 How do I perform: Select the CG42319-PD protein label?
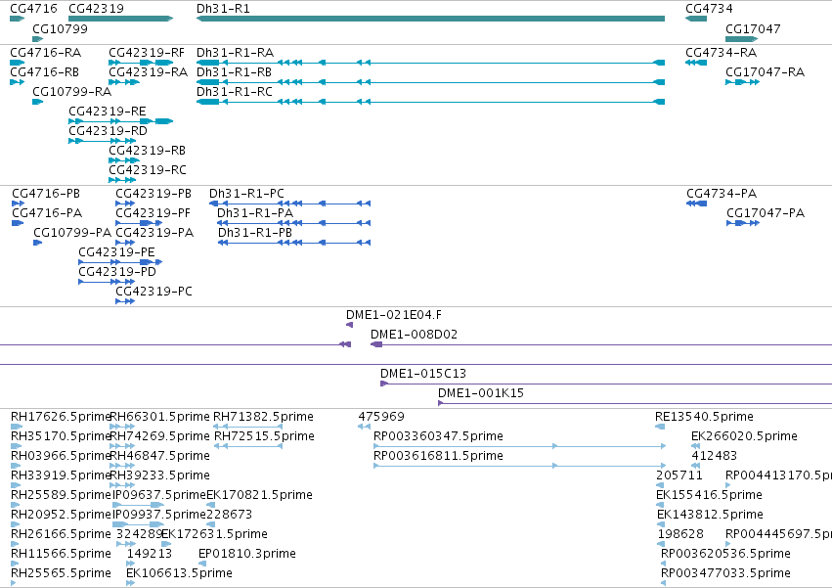[117, 272]
